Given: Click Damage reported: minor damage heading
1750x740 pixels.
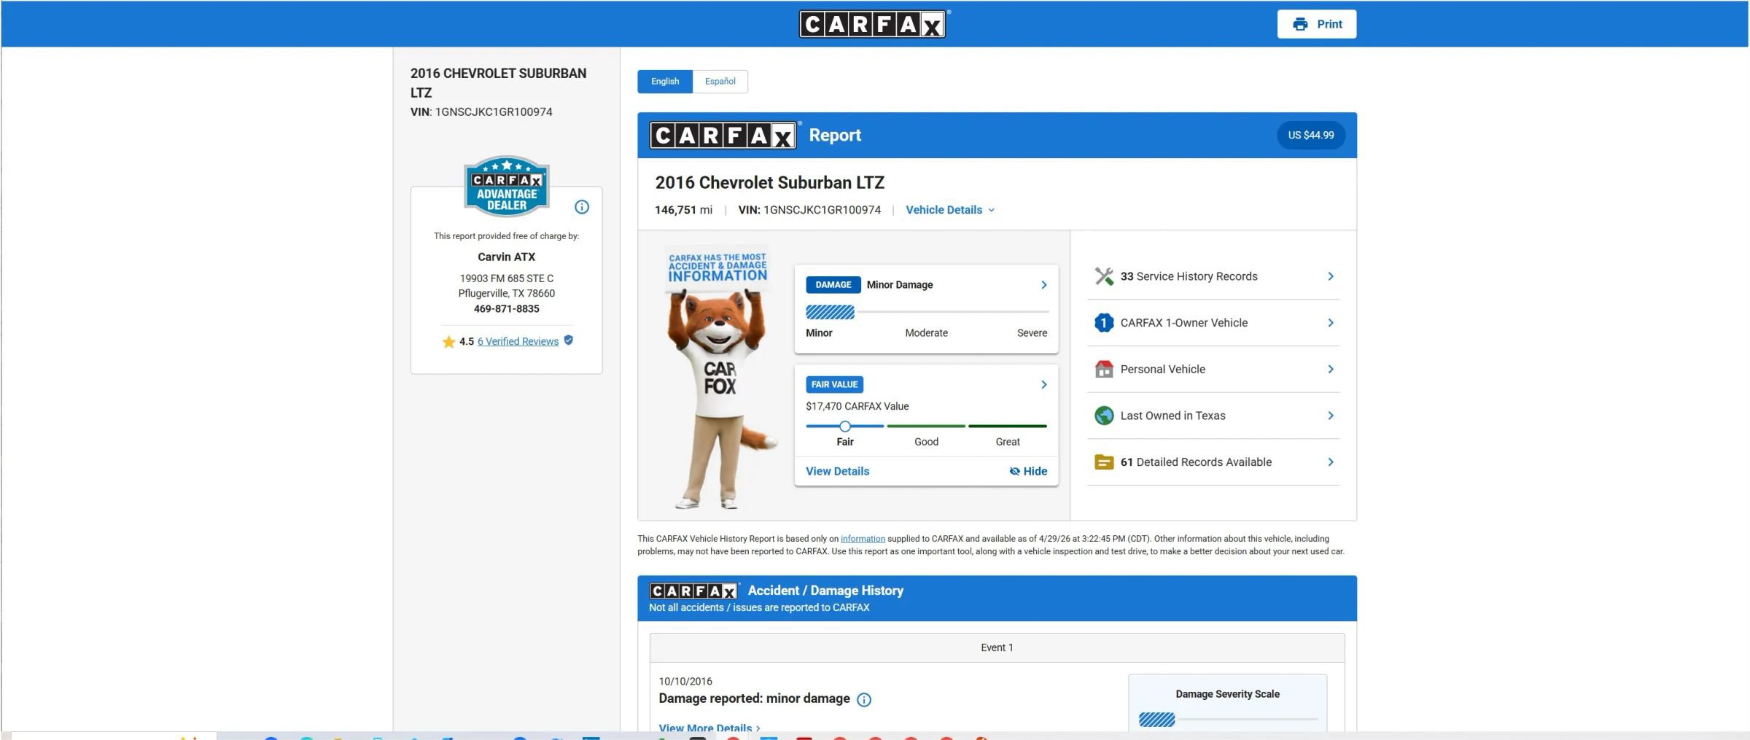Looking at the screenshot, I should [754, 698].
